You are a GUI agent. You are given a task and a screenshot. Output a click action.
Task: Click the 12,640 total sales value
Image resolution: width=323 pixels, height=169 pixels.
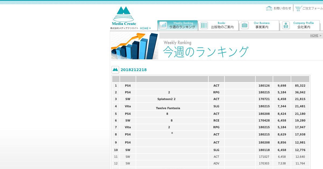coord(300,157)
